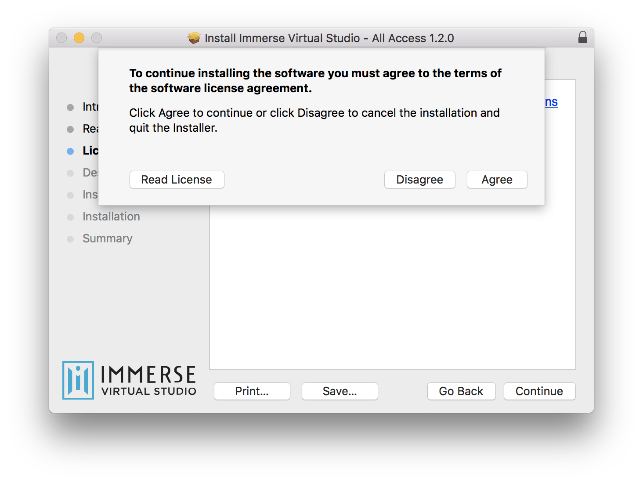The height and width of the screenshot is (483, 643).
Task: Select the Installation step in sidebar
Action: pos(111,216)
